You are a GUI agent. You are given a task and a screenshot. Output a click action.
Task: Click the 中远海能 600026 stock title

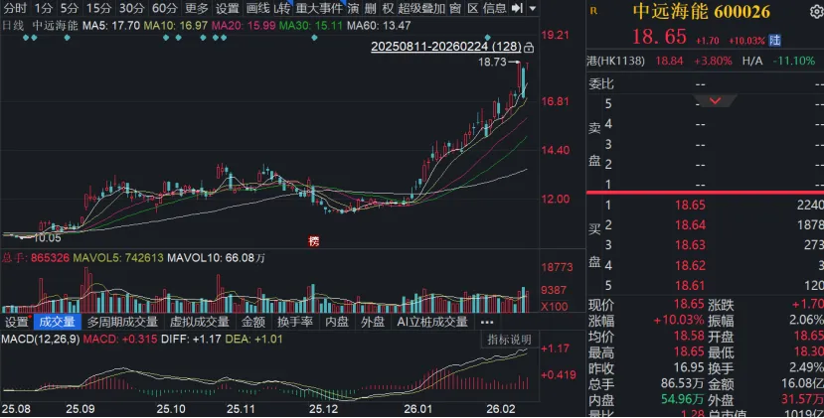(x=702, y=11)
